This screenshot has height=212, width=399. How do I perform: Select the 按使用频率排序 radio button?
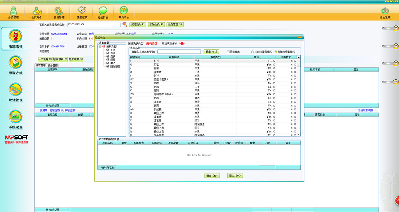click(276, 52)
